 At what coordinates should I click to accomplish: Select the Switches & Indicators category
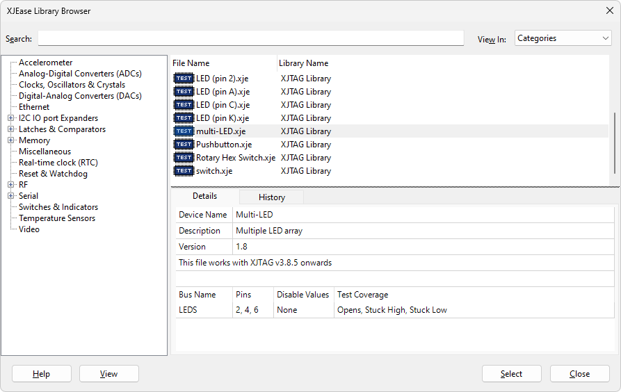pos(58,207)
